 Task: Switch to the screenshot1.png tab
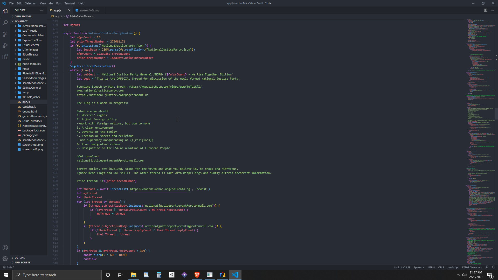click(x=89, y=10)
